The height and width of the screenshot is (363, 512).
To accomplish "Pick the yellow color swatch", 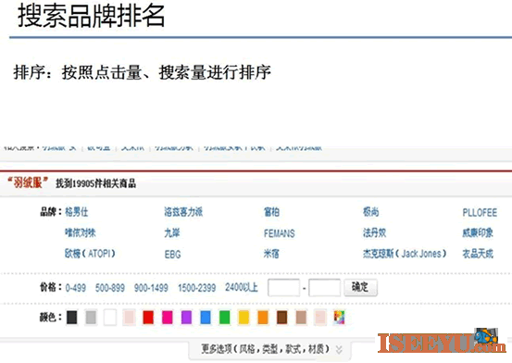I will coord(244,318).
